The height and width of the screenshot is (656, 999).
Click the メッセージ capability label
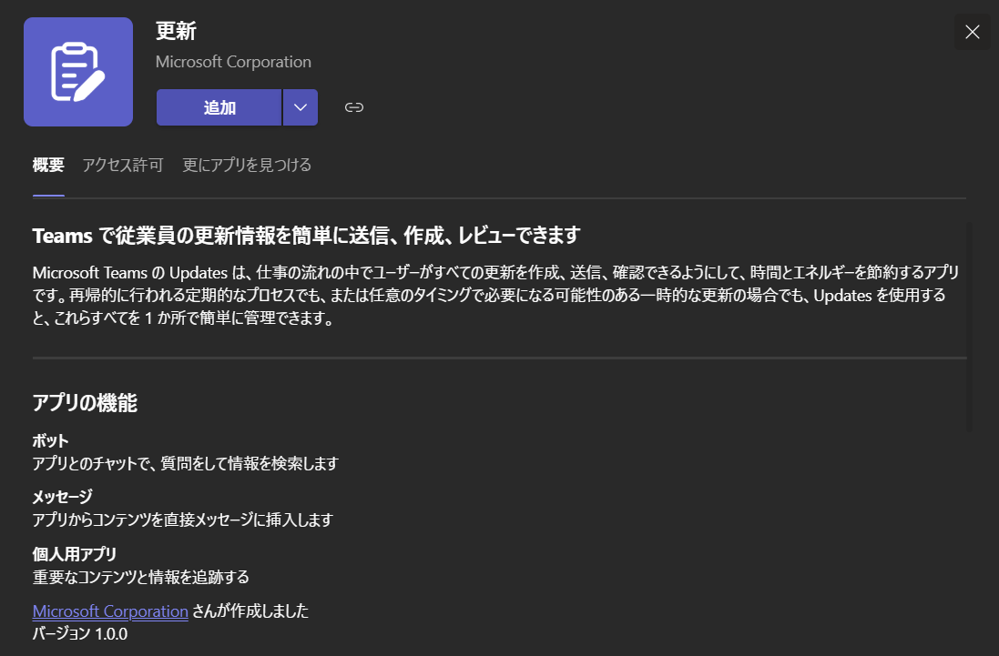pyautogui.click(x=63, y=496)
